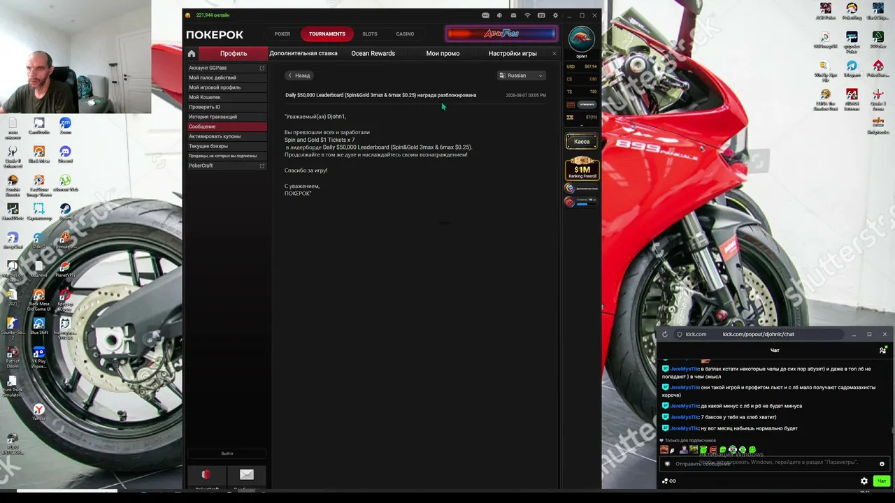895x503 pixels.
Task: Open the Steam desktop shortcut
Action: 65,211
